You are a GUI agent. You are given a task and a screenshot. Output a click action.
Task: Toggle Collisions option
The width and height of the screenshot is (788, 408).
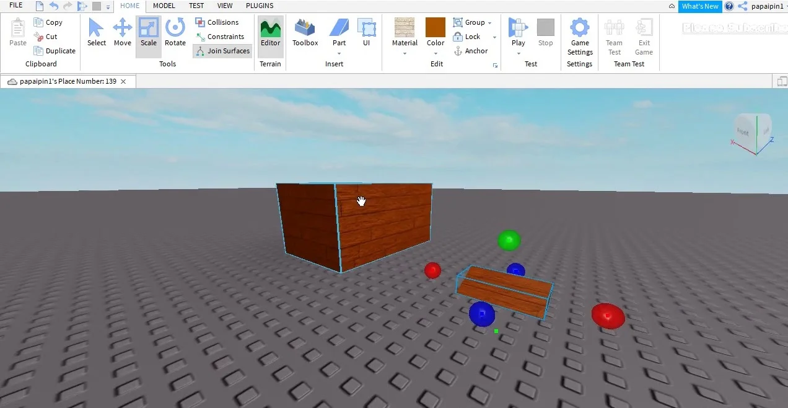(217, 22)
